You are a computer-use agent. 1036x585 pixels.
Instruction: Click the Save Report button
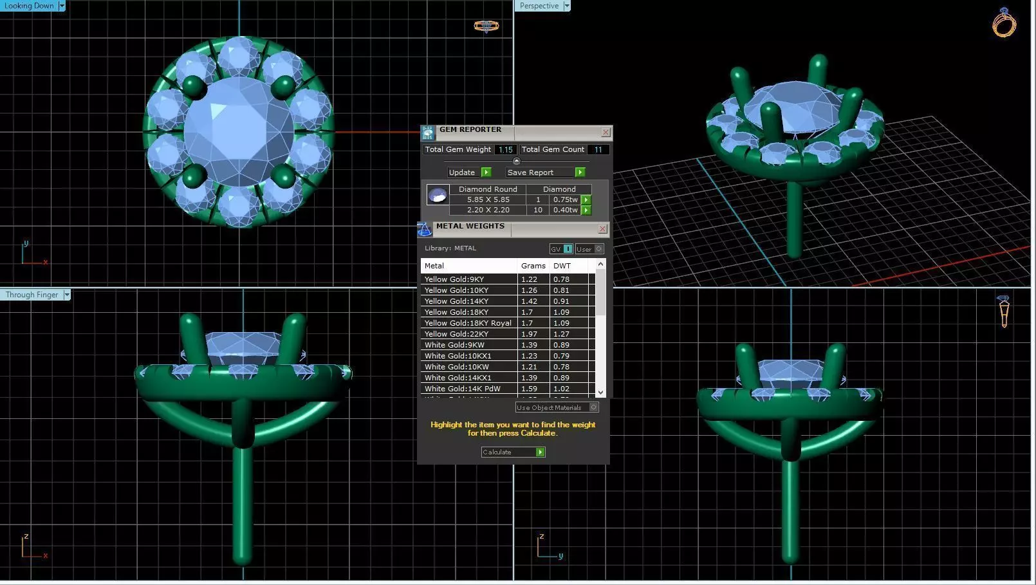[x=546, y=172]
